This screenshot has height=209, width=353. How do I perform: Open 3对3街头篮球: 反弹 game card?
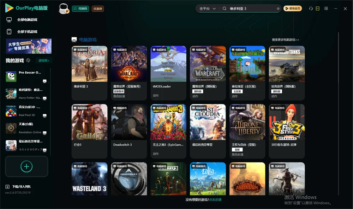287,131
